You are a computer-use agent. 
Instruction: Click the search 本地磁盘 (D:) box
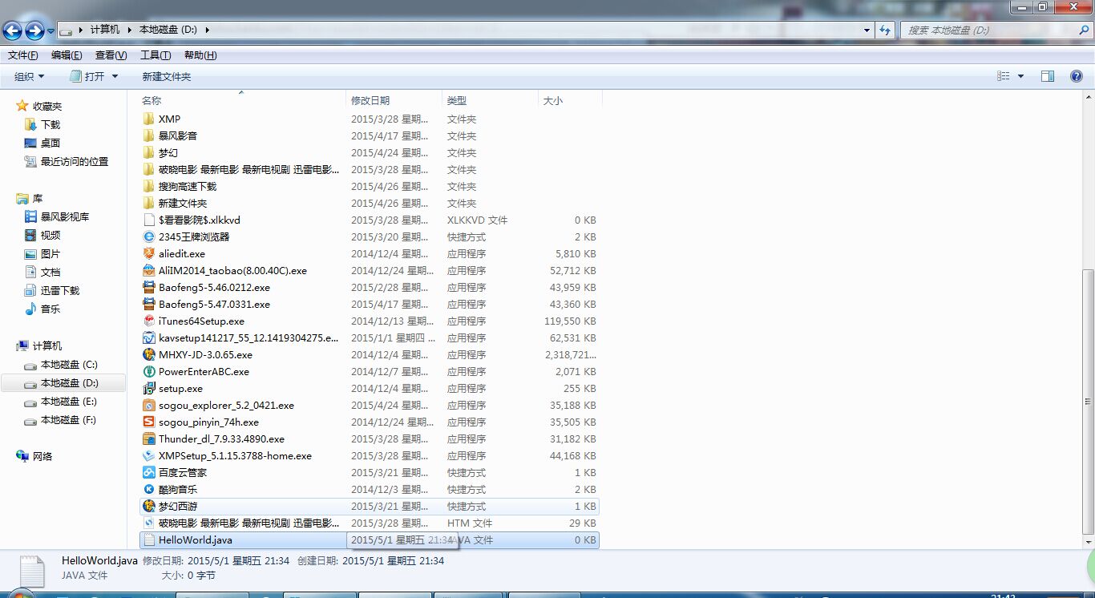(x=995, y=30)
